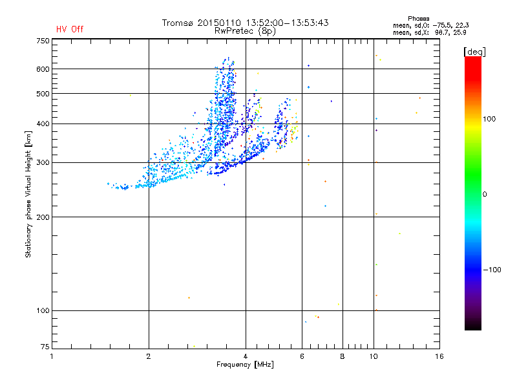Click the x-axis tick label '6'

302,356
